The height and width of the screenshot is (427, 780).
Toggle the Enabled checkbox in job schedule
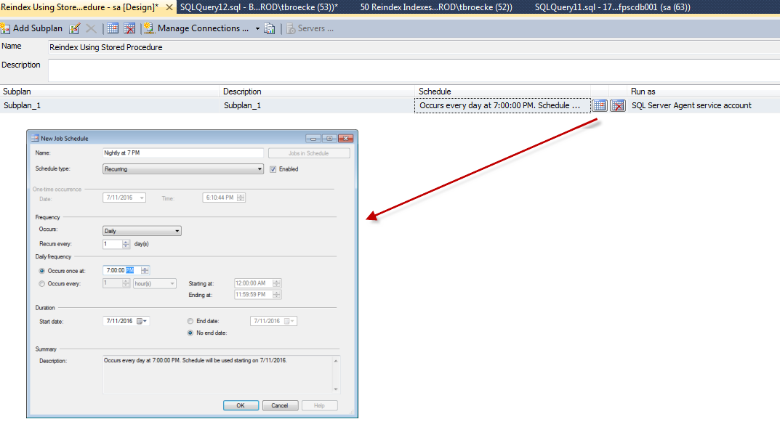pos(273,169)
